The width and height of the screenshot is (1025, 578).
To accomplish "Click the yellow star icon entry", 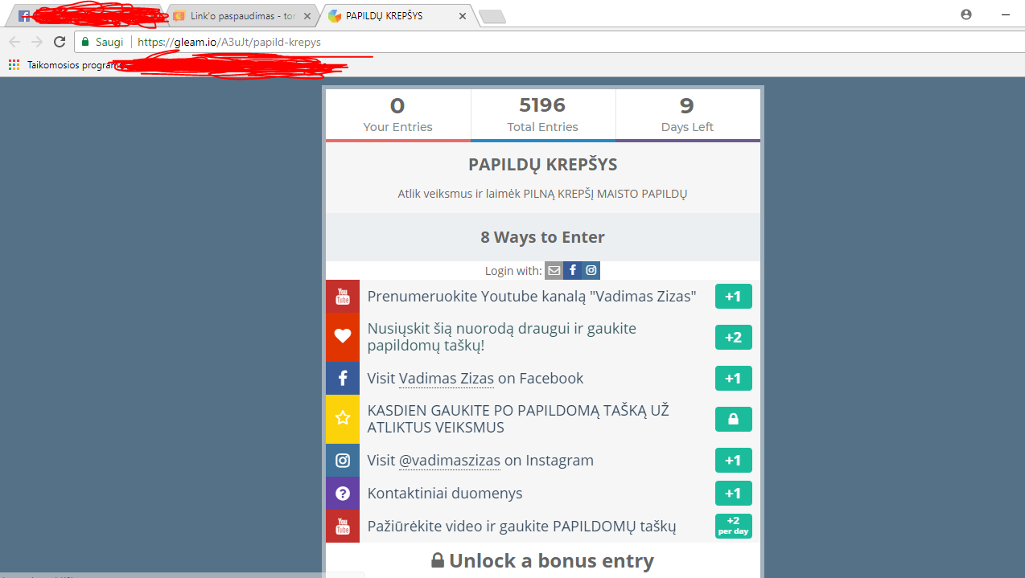I will [x=343, y=419].
